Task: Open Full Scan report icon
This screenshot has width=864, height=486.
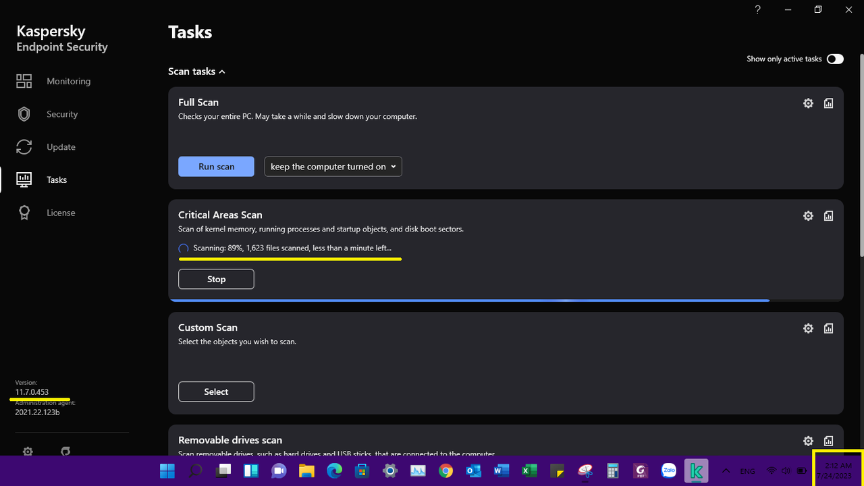Action: tap(828, 103)
